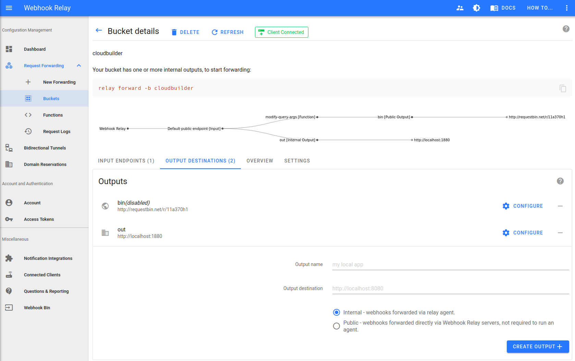Copy the relay forward command
Screen dimensions: 575x361
(x=563, y=88)
